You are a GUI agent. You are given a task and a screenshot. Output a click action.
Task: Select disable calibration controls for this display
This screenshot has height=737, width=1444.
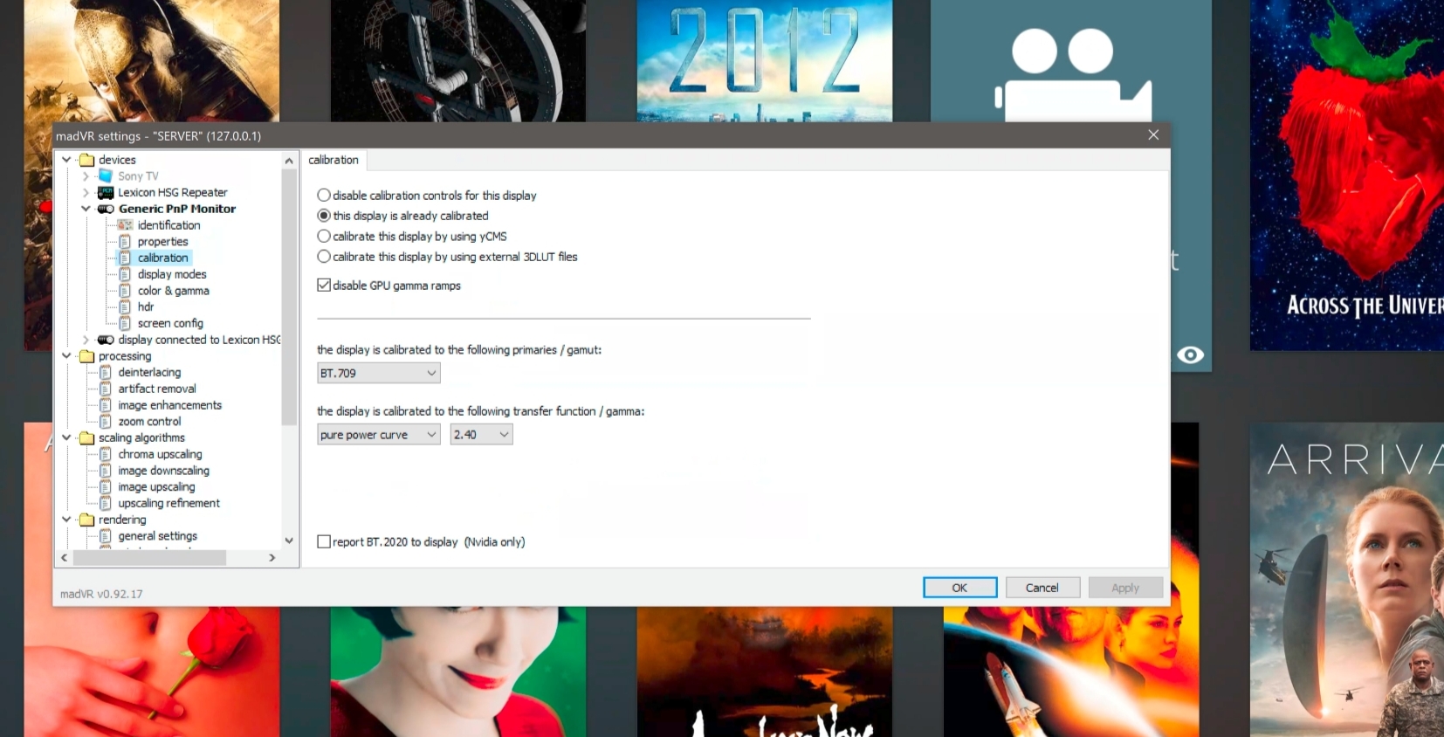tap(324, 196)
